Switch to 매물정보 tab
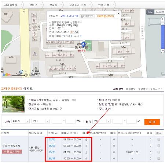The width and height of the screenshot is (165, 163). pos(131,89)
